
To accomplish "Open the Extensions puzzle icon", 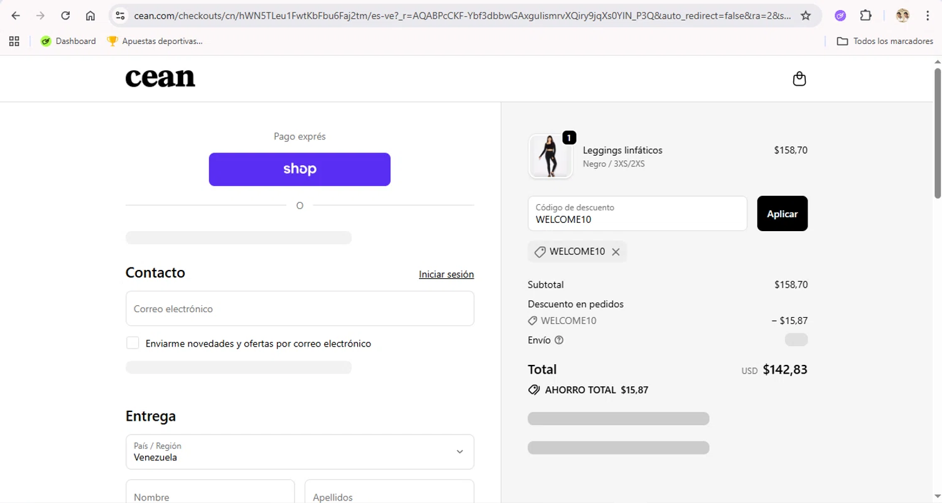I will (865, 16).
